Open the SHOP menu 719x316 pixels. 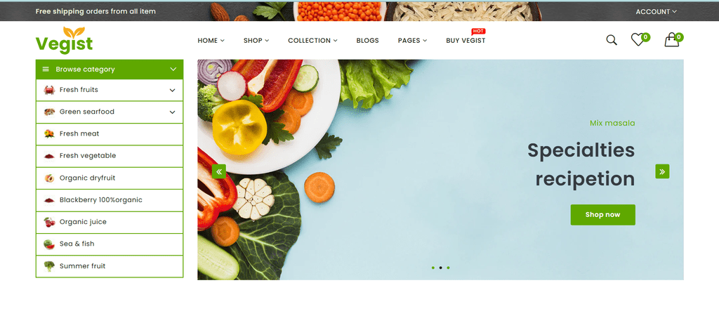pos(256,40)
